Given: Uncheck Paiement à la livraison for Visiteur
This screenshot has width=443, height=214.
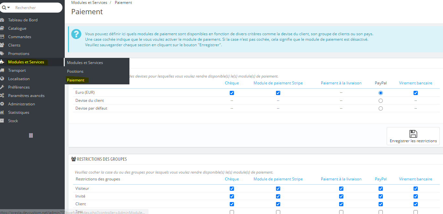Looking at the screenshot, I should tap(341, 188).
